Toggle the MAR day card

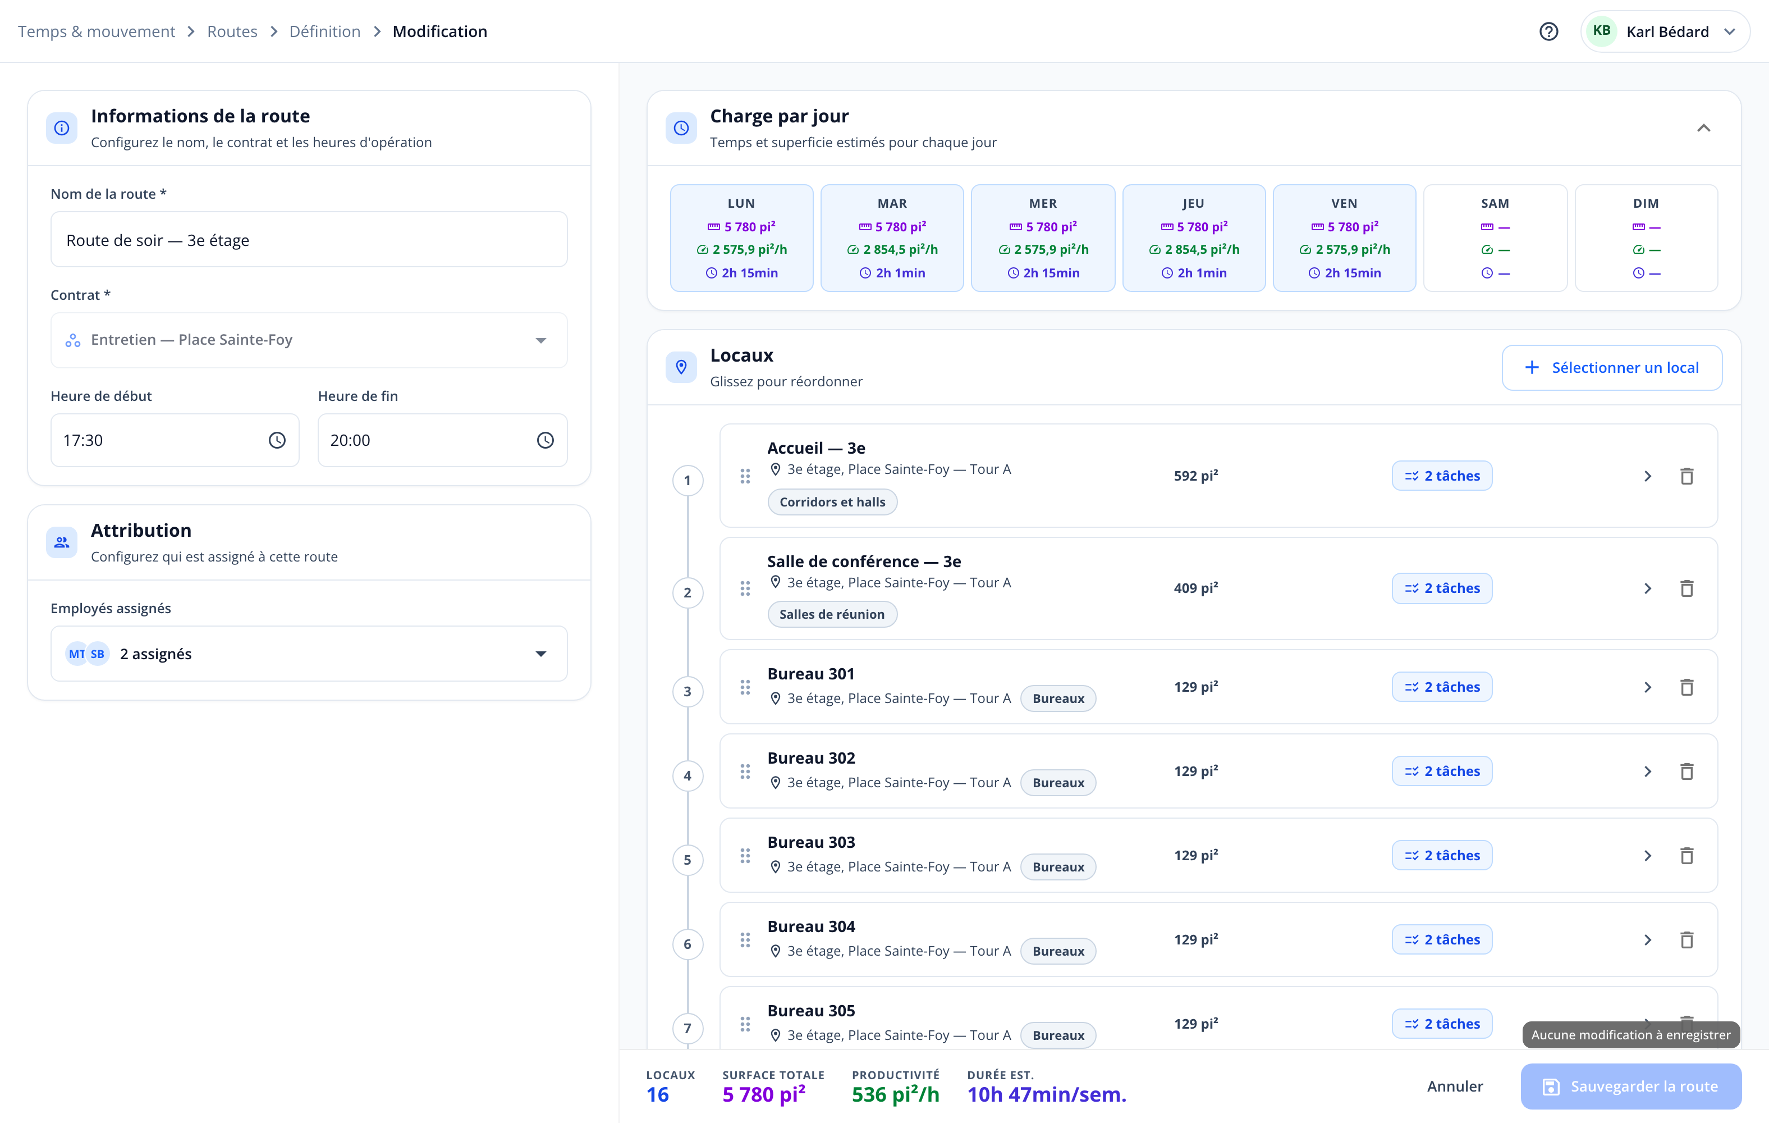[892, 238]
